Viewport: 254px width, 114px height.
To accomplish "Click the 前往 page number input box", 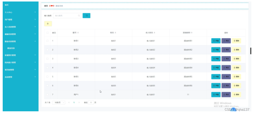I will [91, 103].
